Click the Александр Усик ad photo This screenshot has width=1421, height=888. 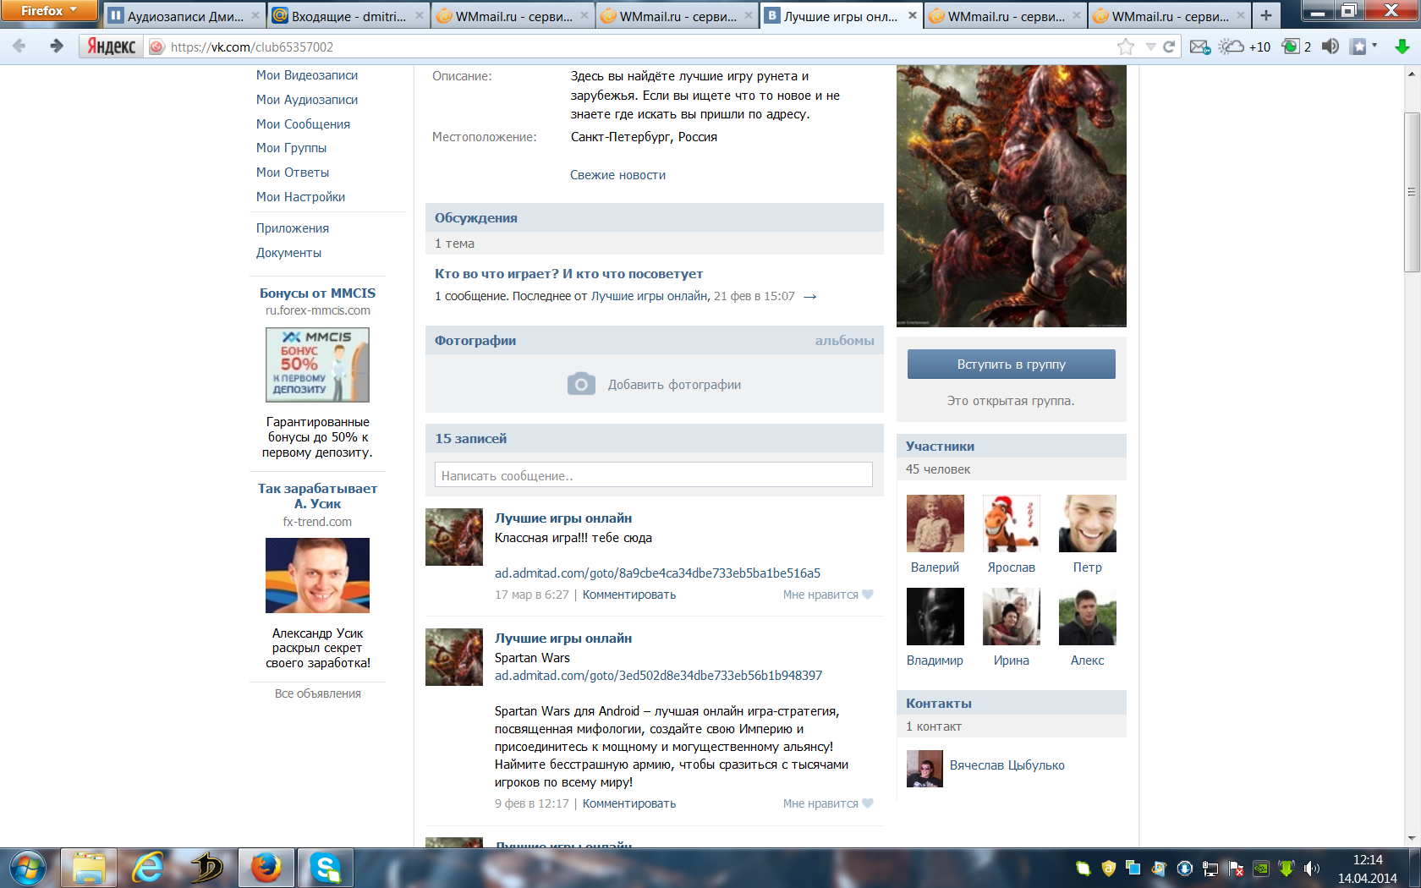click(317, 575)
